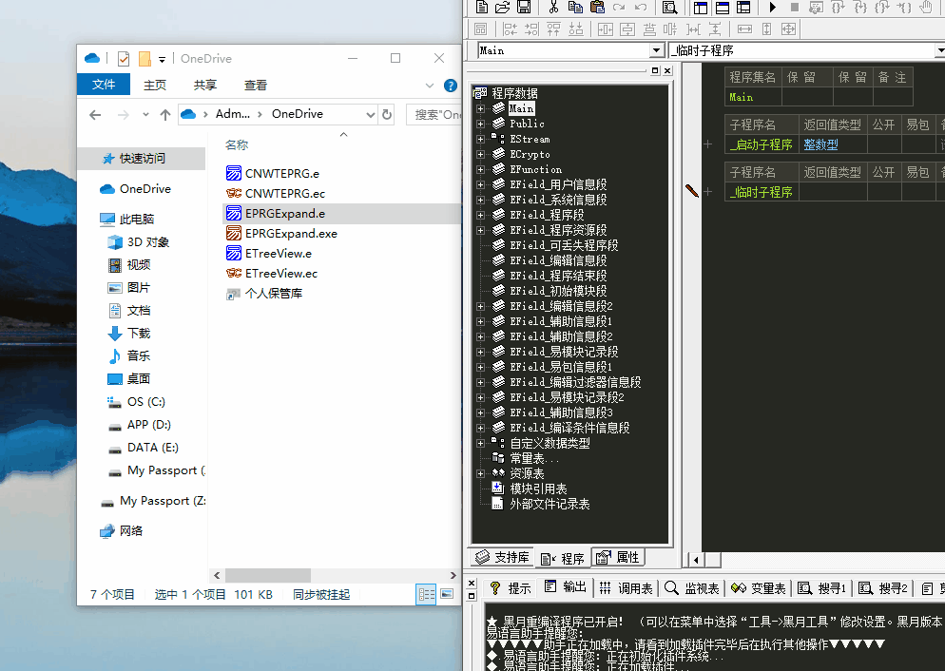Open Explorer help question mark icon
The image size is (945, 671).
coord(451,86)
